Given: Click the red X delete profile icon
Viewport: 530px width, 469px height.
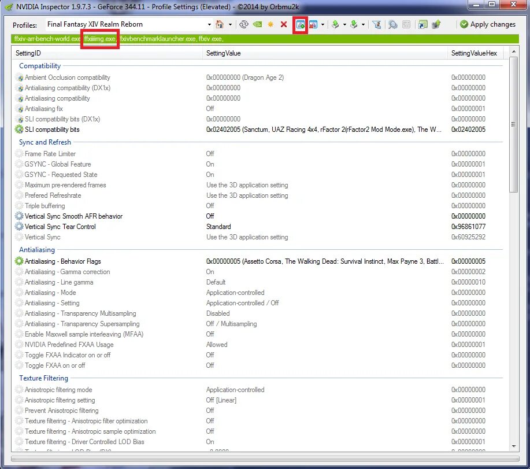Looking at the screenshot, I should (x=284, y=24).
